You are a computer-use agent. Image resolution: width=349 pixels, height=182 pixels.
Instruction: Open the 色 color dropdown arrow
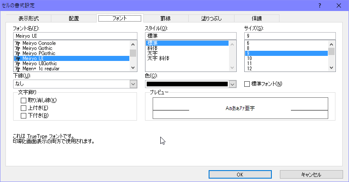[x=232, y=84]
